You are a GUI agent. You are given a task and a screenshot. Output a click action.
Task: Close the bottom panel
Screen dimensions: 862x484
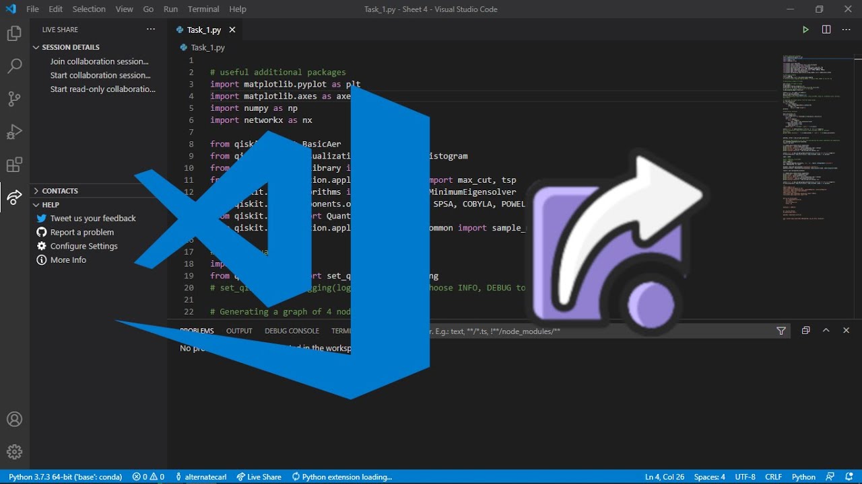(x=847, y=331)
